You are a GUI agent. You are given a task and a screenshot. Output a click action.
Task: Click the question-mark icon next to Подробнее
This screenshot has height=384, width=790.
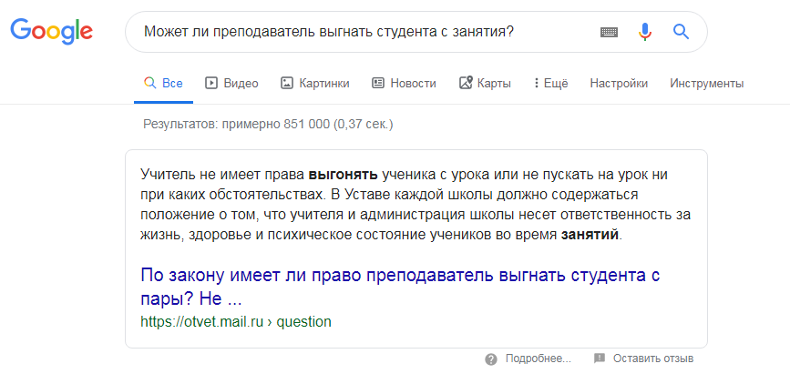[491, 359]
